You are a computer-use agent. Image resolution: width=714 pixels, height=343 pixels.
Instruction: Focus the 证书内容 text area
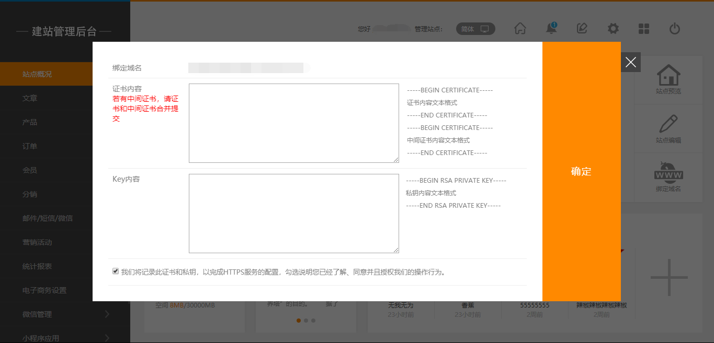pos(294,123)
